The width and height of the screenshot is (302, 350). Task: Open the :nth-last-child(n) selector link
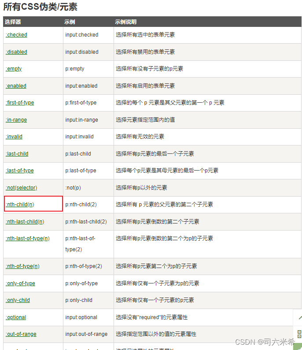tap(25, 222)
